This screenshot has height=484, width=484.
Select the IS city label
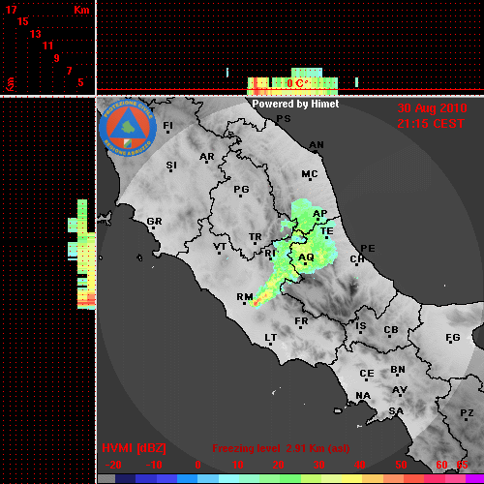tap(361, 326)
